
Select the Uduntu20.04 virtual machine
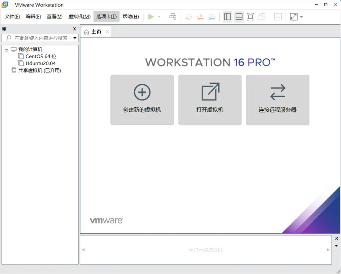[x=41, y=64]
